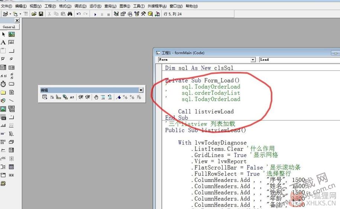
Task: Select the DirListBox folder control in the toolbox
Action: pos(3,92)
